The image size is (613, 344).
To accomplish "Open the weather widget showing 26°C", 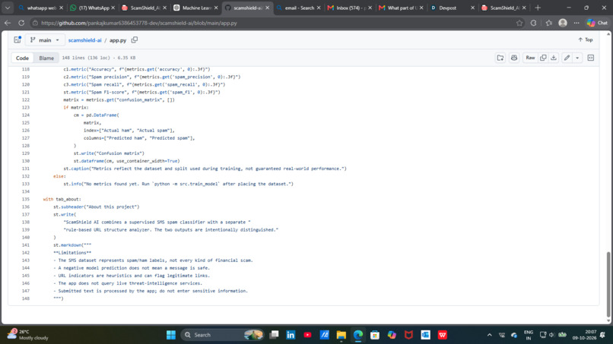I will (x=29, y=335).
